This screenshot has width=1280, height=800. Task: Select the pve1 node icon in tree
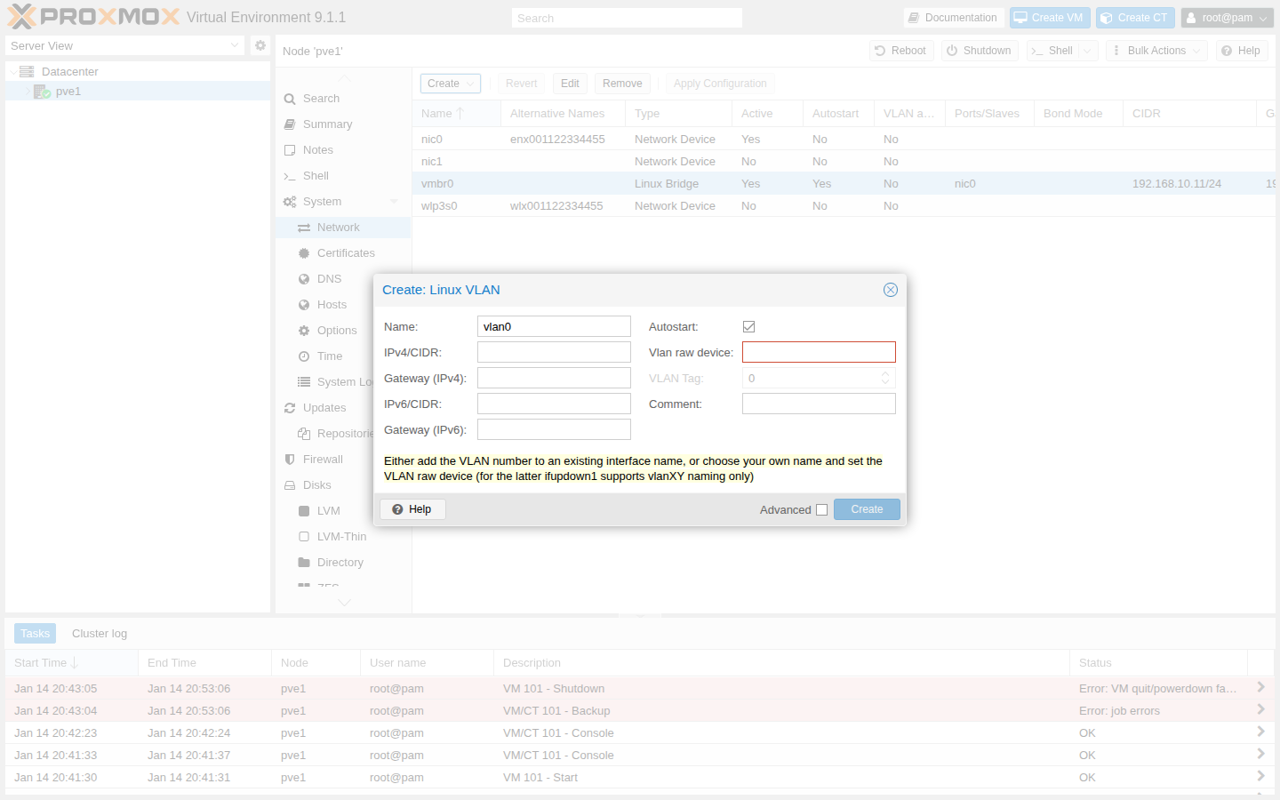pos(42,92)
